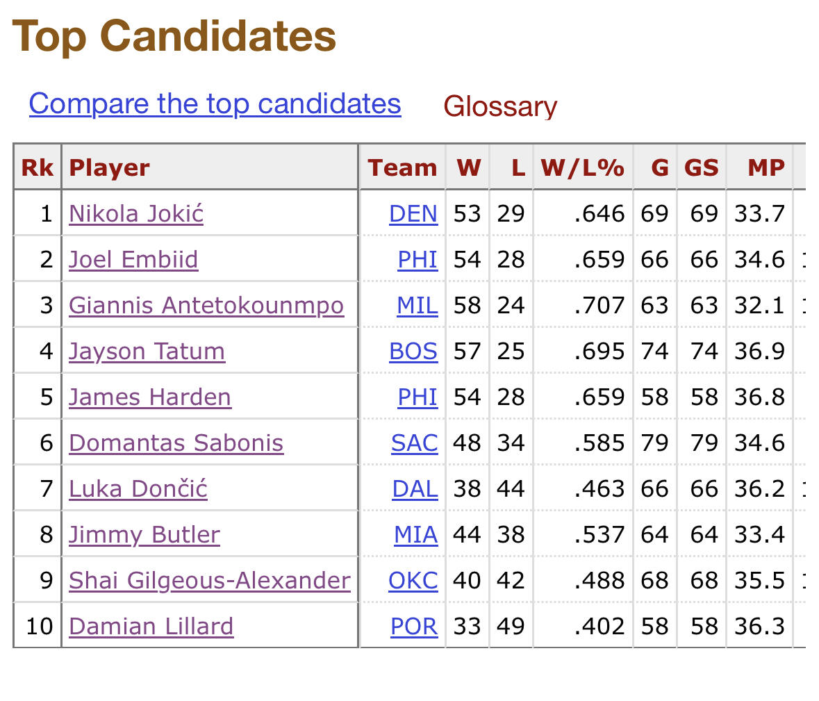Open the Compare the top candidates link
The width and height of the screenshot is (819, 701).
click(215, 104)
